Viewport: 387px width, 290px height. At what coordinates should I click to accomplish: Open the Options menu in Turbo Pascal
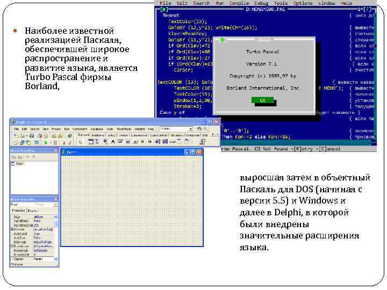click(x=303, y=3)
